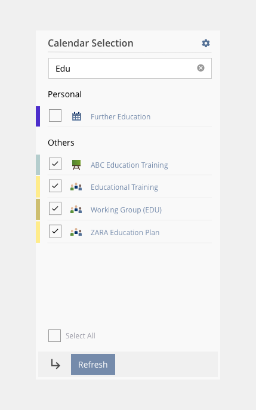256x410 pixels.
Task: Uncheck the Working Group (EDU) checkbox
Action: pyautogui.click(x=55, y=208)
